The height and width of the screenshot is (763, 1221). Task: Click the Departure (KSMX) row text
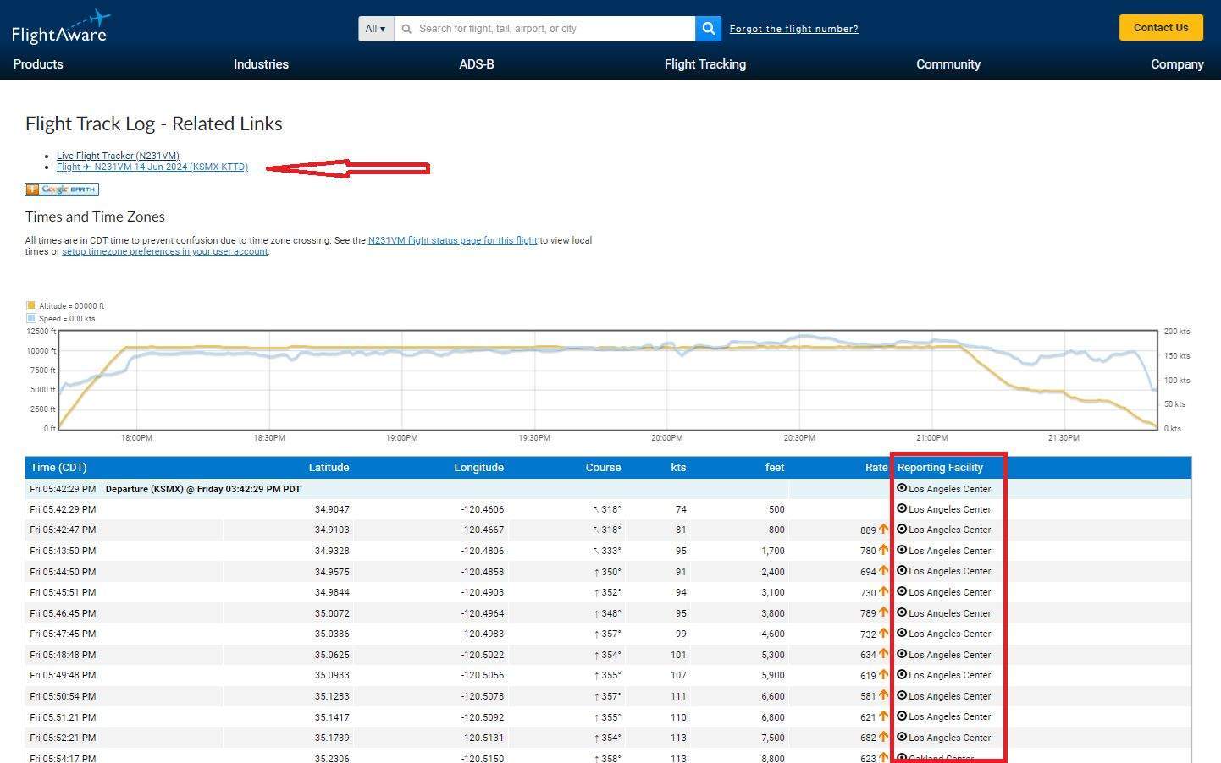pyautogui.click(x=203, y=489)
